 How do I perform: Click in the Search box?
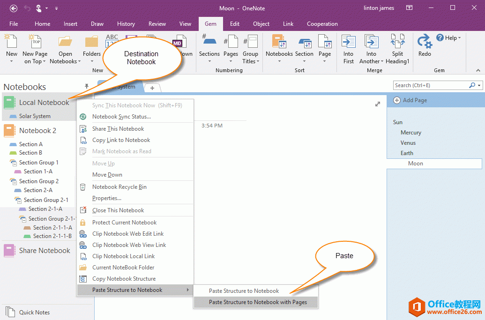[x=430, y=85]
